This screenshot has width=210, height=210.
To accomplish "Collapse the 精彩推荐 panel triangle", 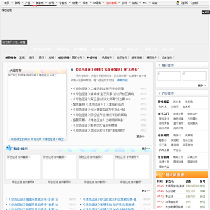I will pyautogui.click(x=159, y=65).
